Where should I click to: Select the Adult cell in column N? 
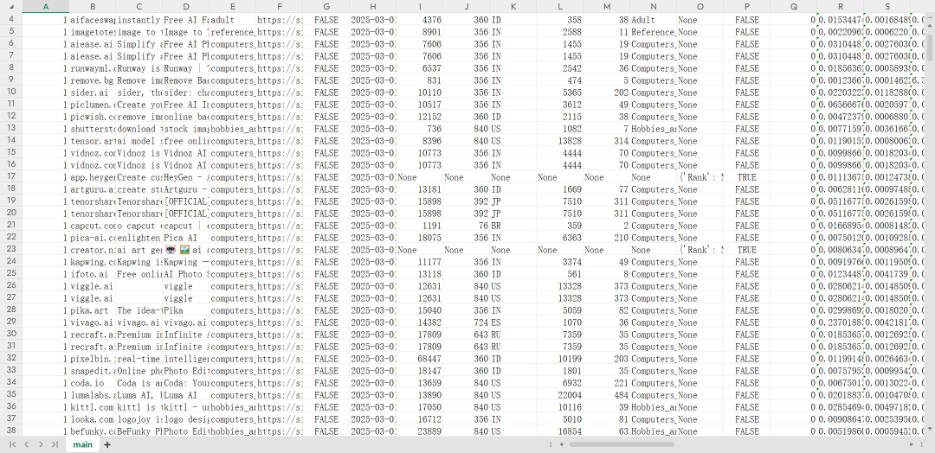click(x=654, y=20)
